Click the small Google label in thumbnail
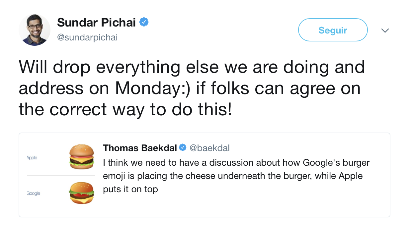The image size is (411, 226). [34, 193]
